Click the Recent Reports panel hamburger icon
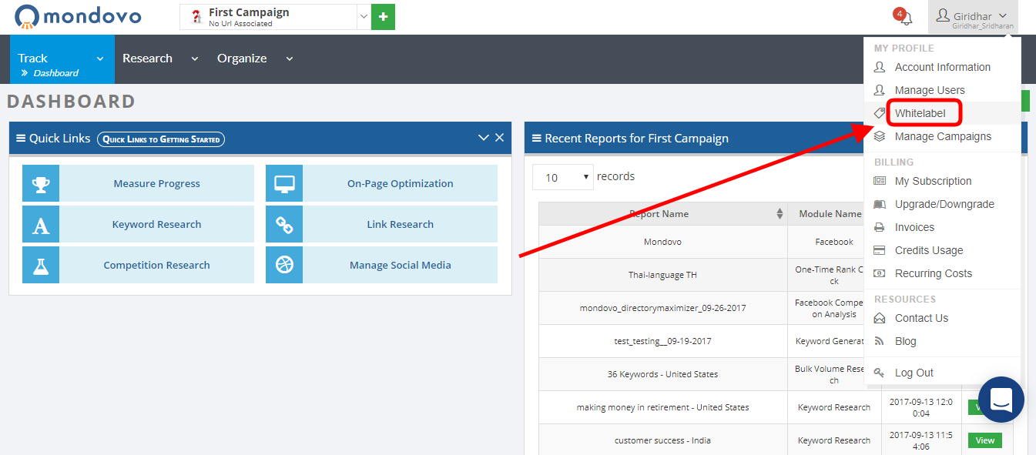The height and width of the screenshot is (455, 1036). (536, 139)
